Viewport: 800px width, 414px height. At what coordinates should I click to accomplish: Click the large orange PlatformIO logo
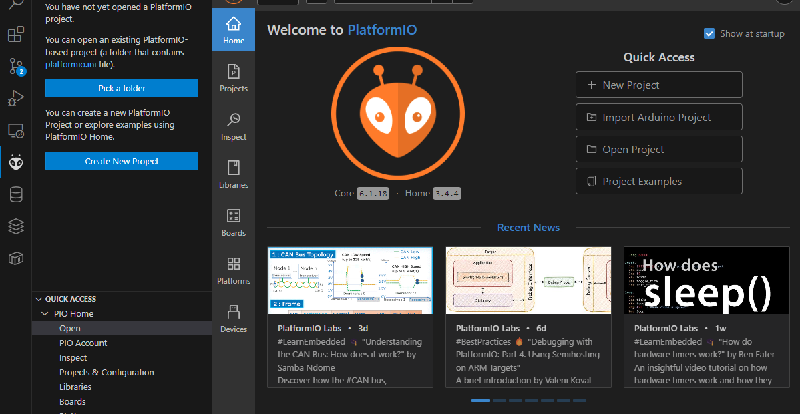(x=397, y=114)
